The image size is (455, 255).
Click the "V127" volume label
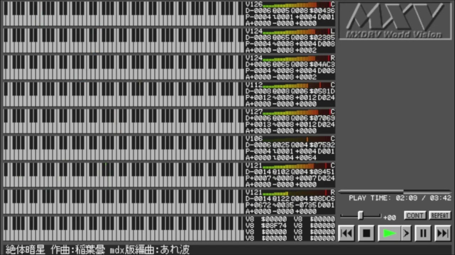click(x=254, y=112)
